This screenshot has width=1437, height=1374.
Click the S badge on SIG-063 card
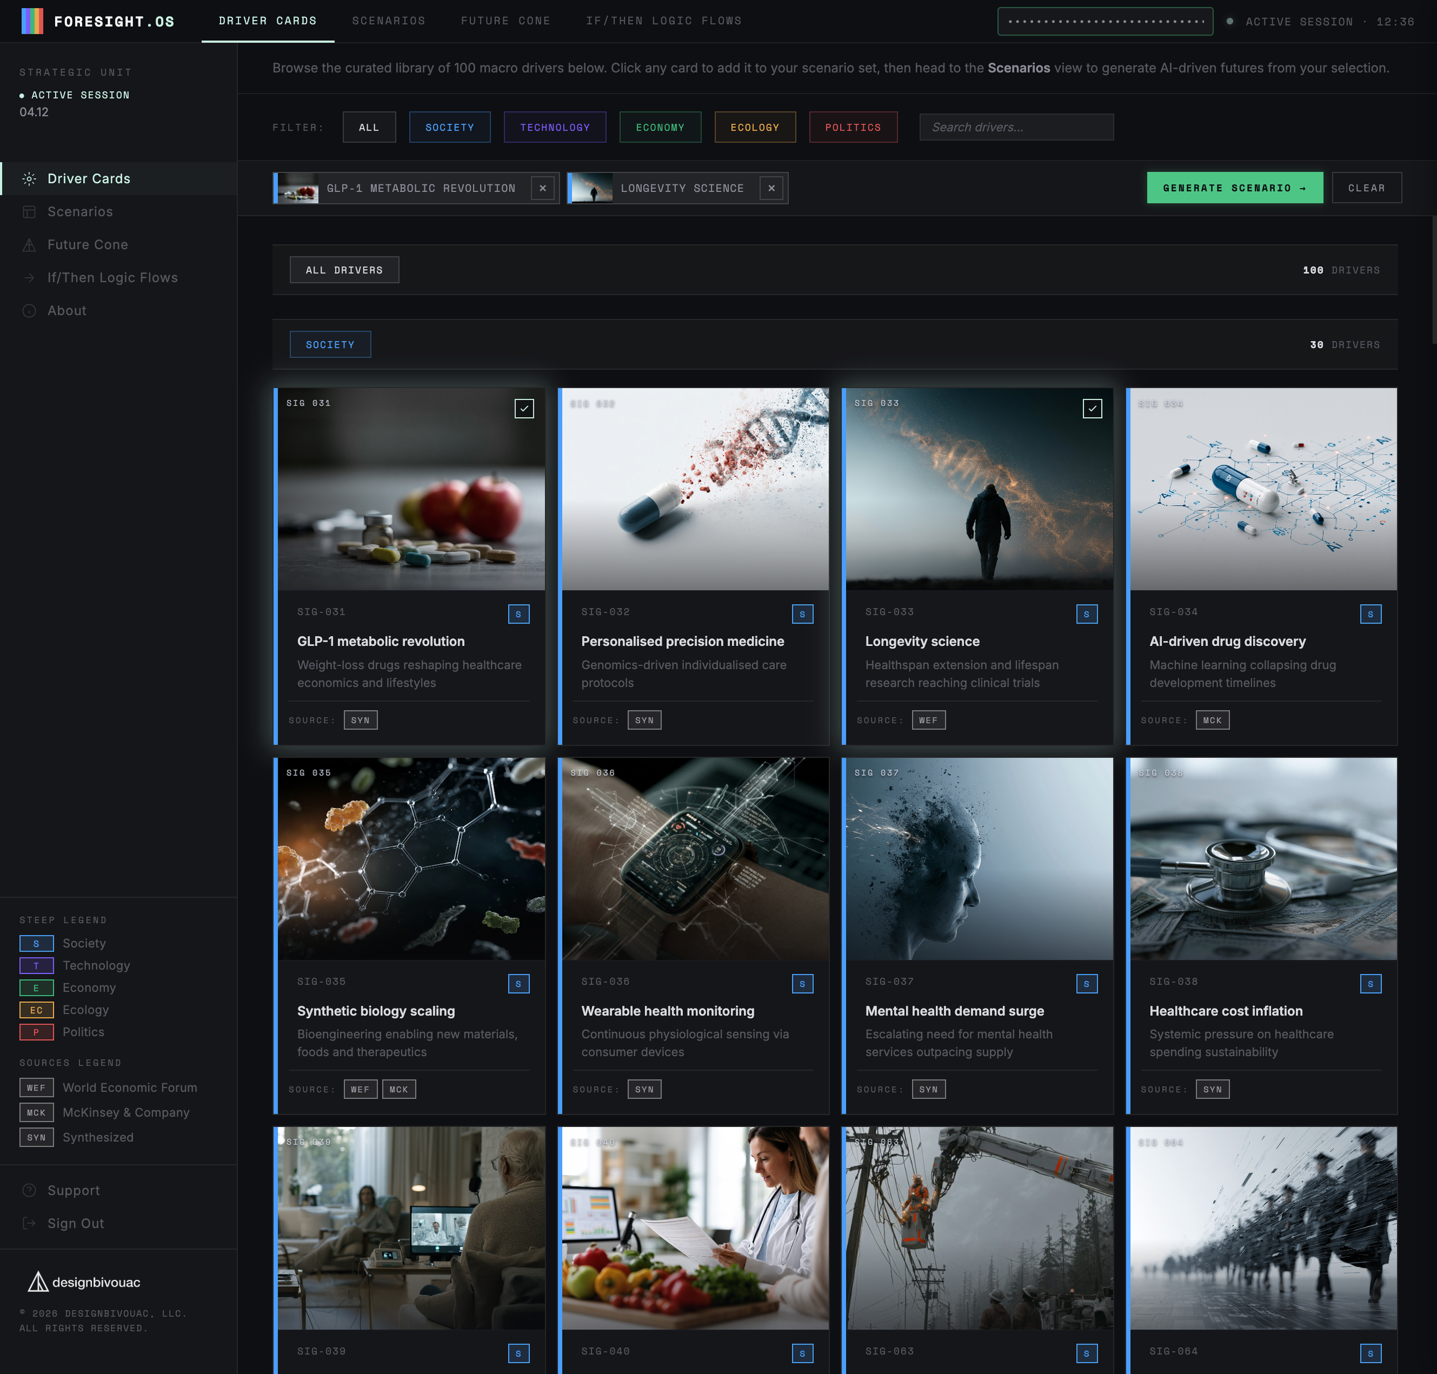click(1087, 1353)
